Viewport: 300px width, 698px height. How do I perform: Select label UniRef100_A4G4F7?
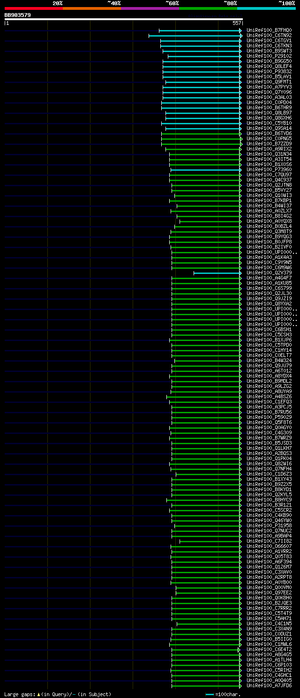click(269, 278)
